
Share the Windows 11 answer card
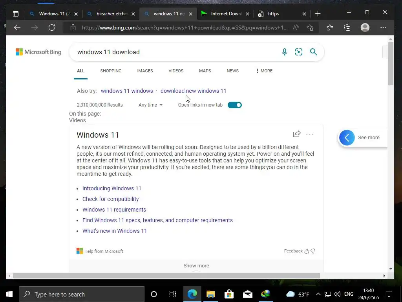click(x=297, y=134)
